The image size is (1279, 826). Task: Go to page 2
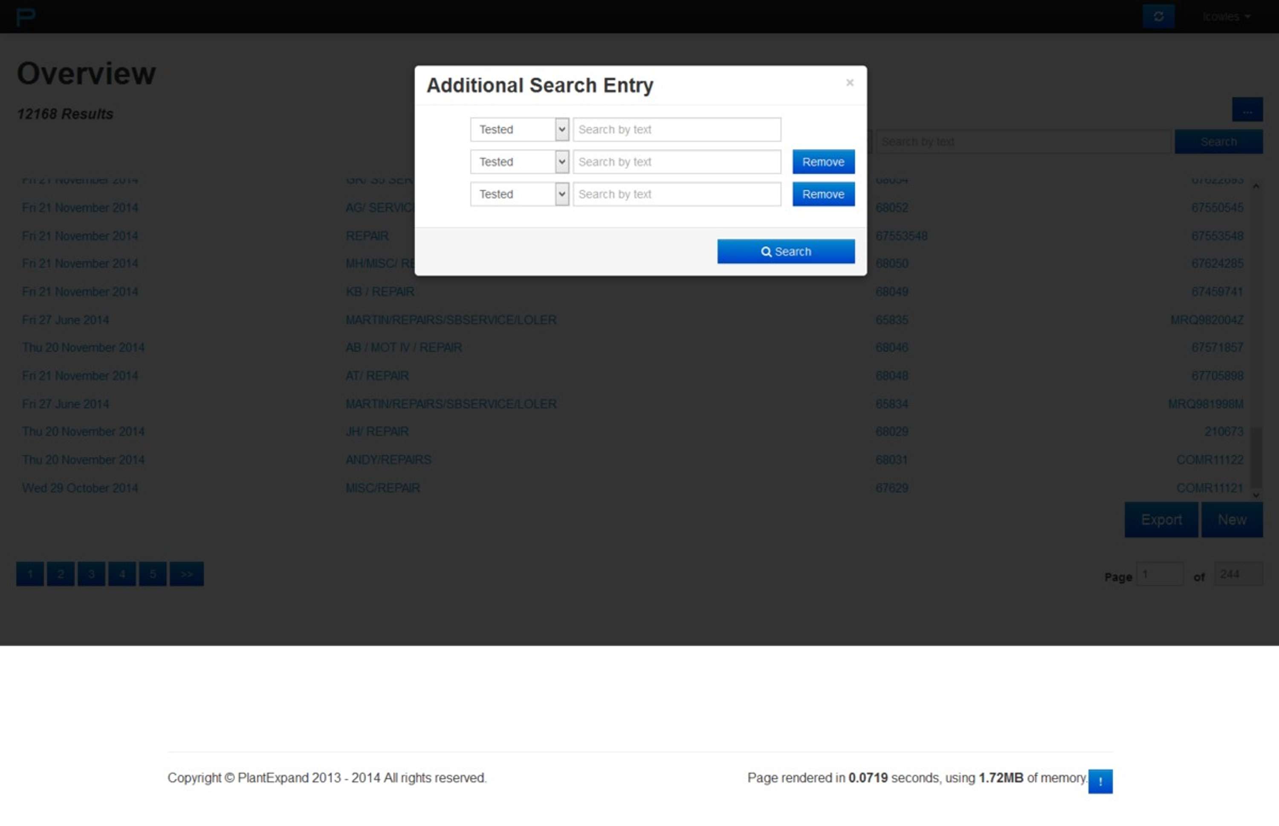pyautogui.click(x=61, y=574)
